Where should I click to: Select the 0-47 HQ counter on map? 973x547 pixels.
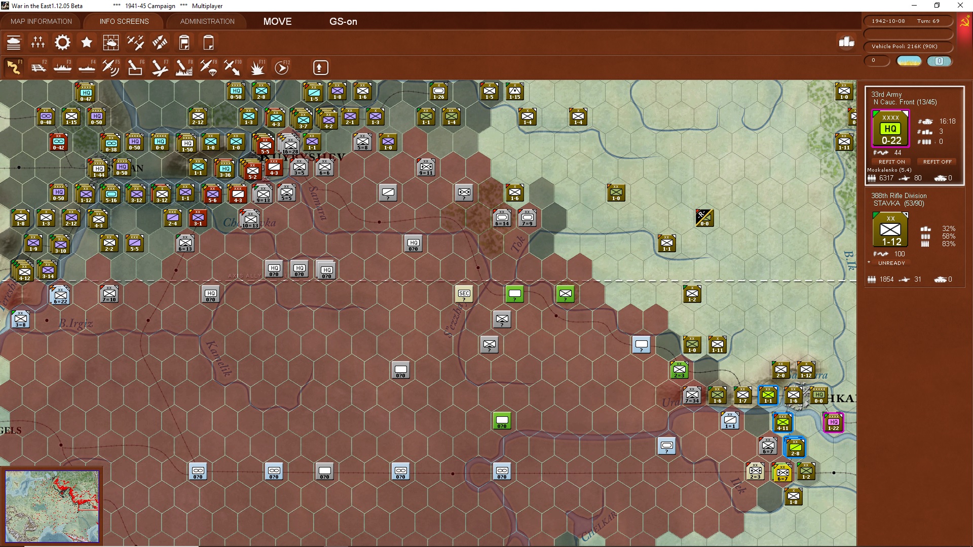86,93
